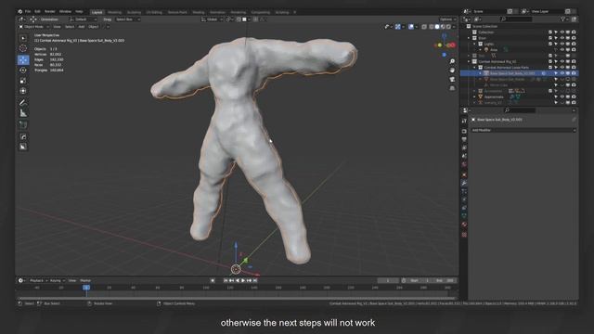Open the viewport Object menu
This screenshot has height=334, width=594.
pos(93,27)
